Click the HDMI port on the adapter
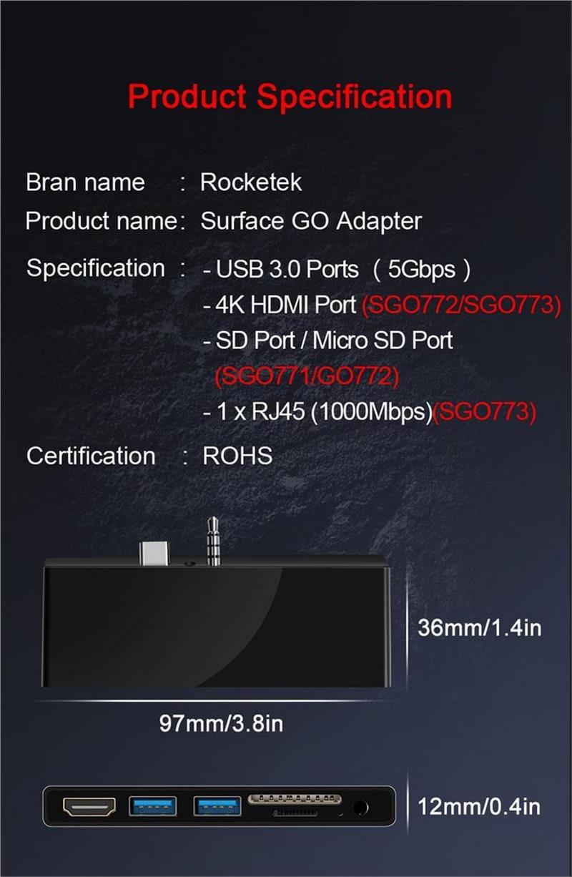 pyautogui.click(x=89, y=808)
